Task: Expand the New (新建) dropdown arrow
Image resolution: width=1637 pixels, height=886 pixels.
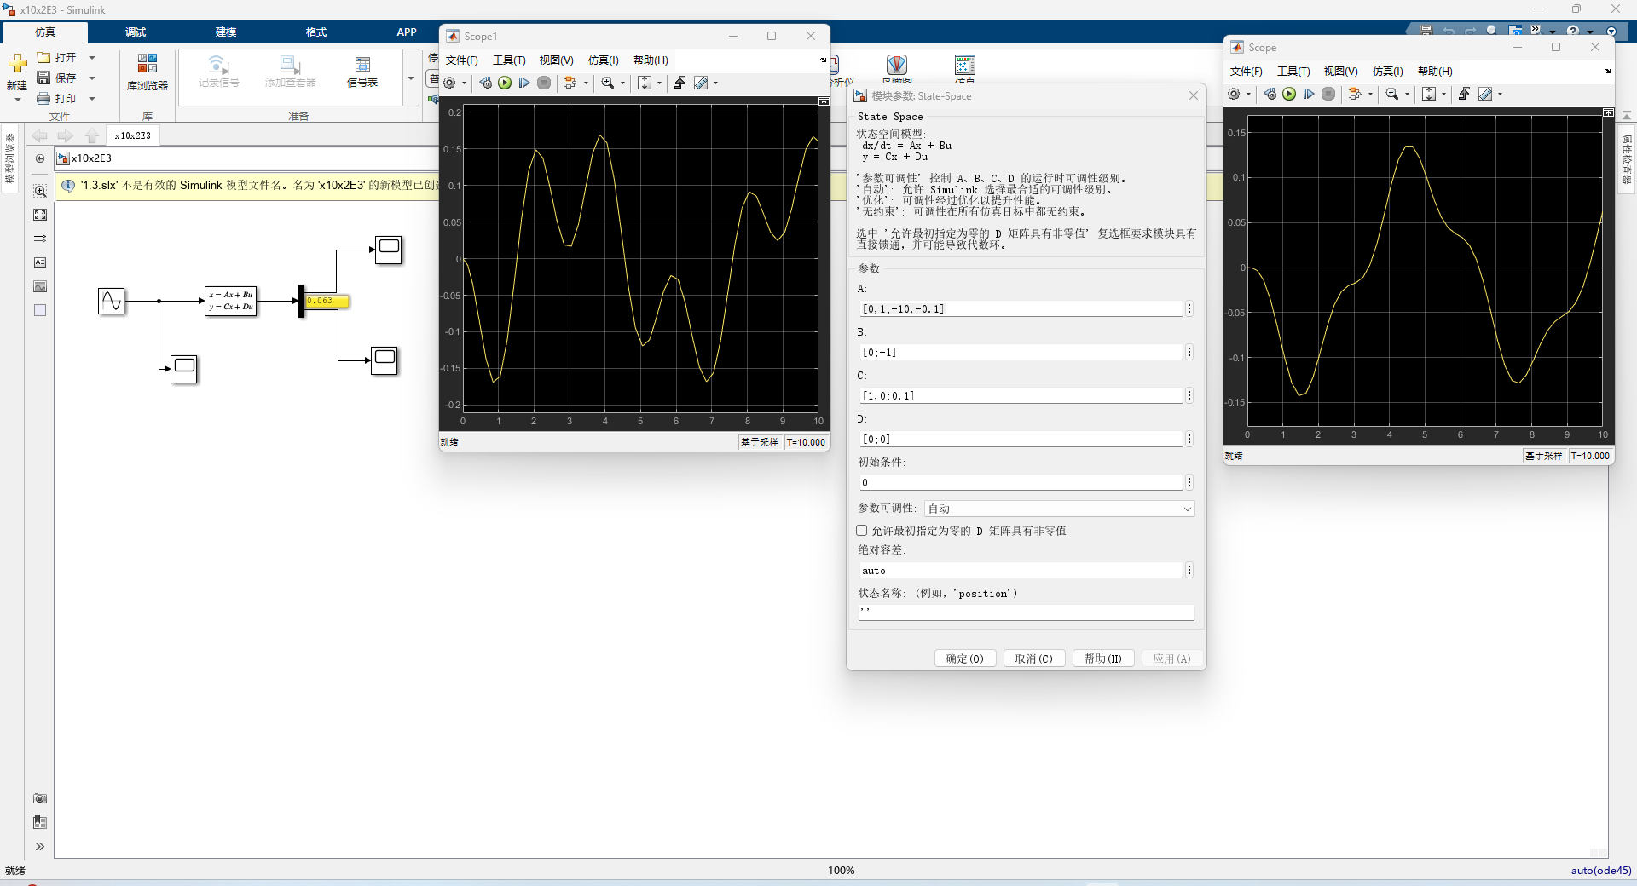Action: 17,100
